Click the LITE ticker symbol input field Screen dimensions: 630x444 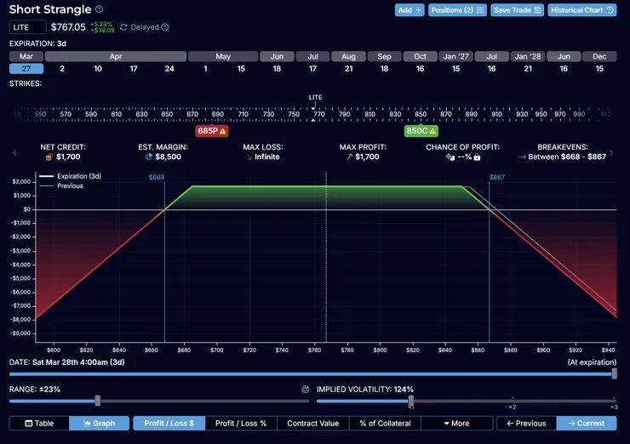coord(27,27)
